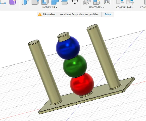
Task: Expand the MODIFICAR dropdown menu
Action: coord(50,7)
